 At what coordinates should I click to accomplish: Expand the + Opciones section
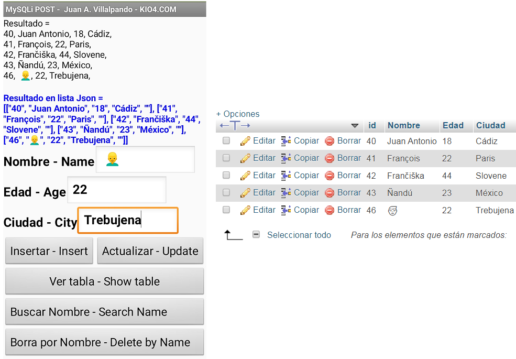(x=238, y=114)
